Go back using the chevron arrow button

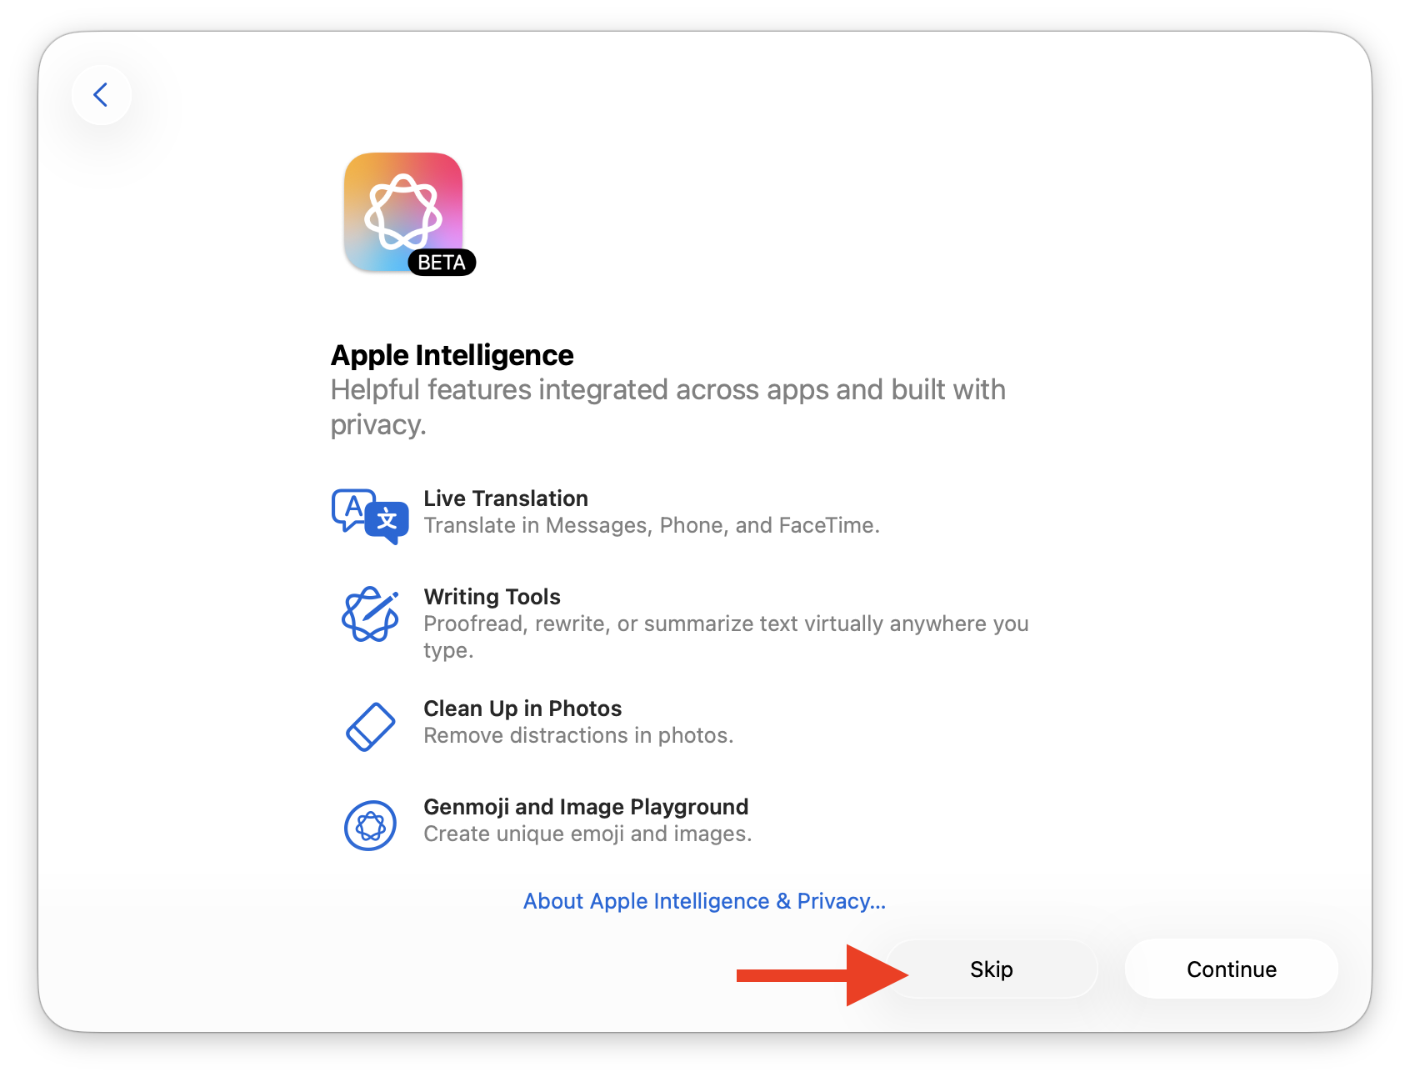tap(102, 95)
